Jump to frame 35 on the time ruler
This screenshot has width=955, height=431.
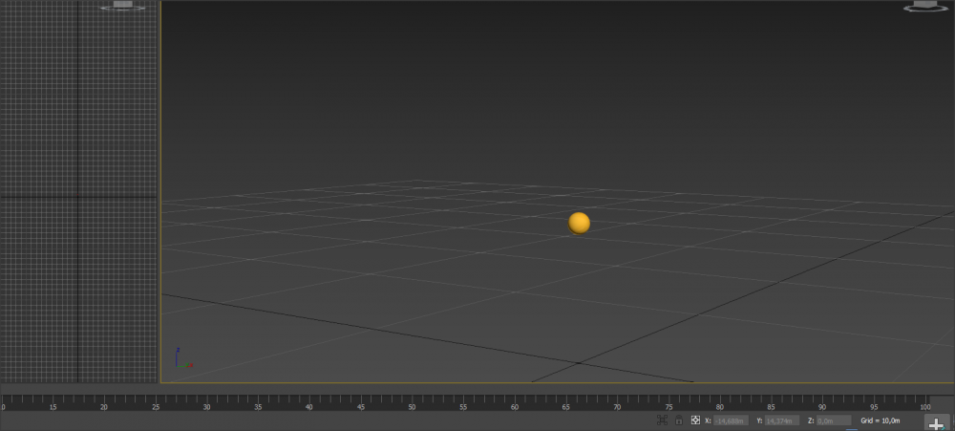click(259, 406)
